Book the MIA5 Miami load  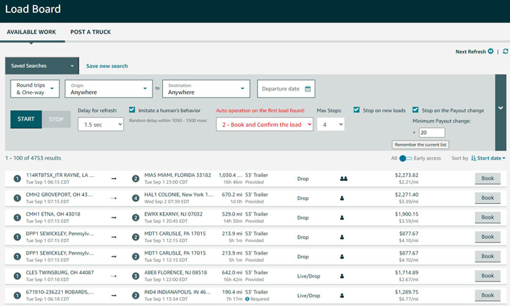488,179
